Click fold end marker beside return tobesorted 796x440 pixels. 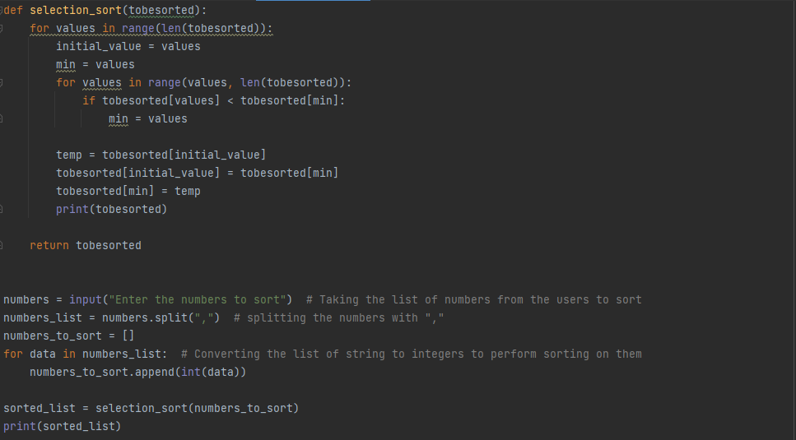[x=1, y=245]
